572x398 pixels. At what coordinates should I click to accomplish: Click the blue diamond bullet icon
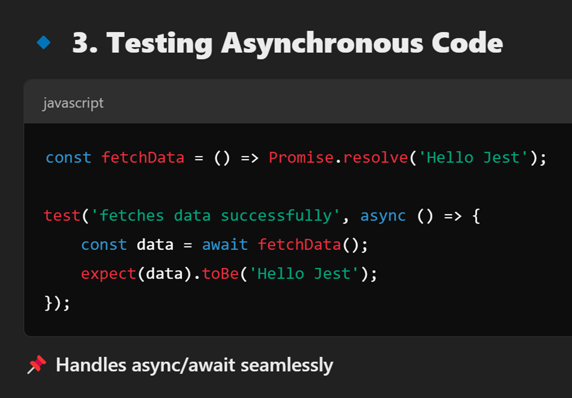[43, 42]
